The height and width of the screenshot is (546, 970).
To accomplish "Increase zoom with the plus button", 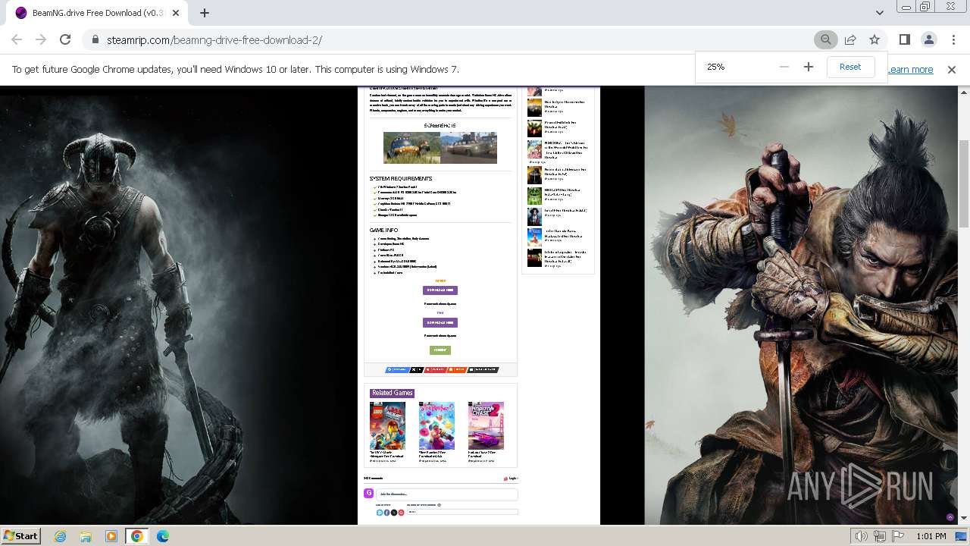I will coord(809,67).
